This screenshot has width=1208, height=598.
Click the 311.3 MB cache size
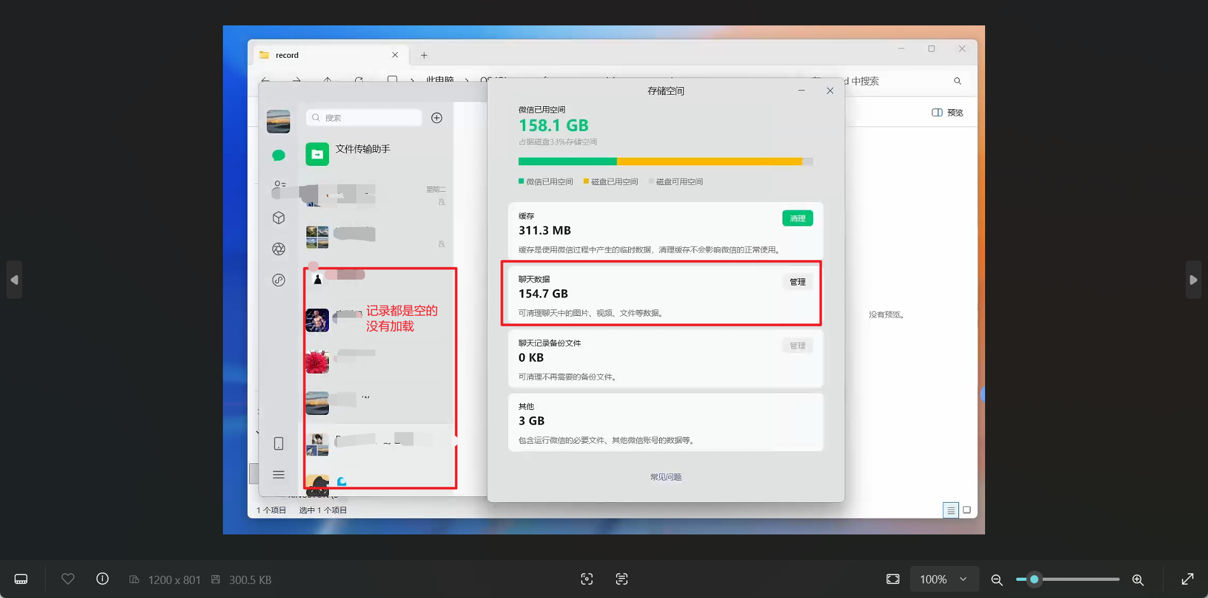[544, 230]
